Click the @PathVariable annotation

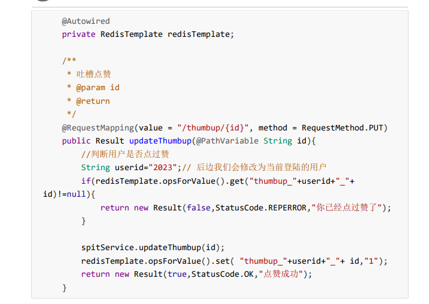coord(227,141)
